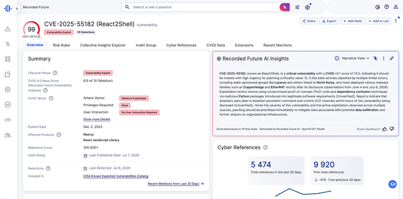Collapse the AI Insights panel
The height and width of the screenshot is (199, 403).
point(391,58)
